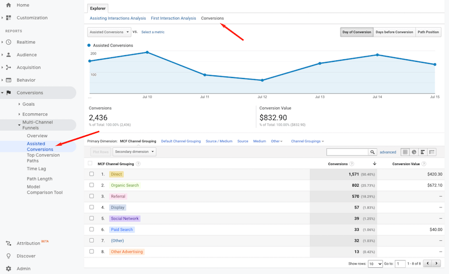Toggle the select-all checkbox in table header
This screenshot has width=449, height=274.
pos(90,163)
